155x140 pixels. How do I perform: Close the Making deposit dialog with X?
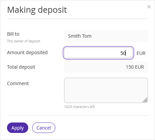click(x=149, y=7)
